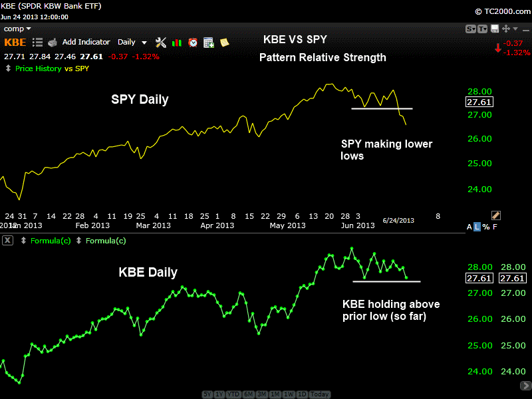Image resolution: width=532 pixels, height=399 pixels.
Task: Toggle the % percent scale option
Action: coord(486,227)
